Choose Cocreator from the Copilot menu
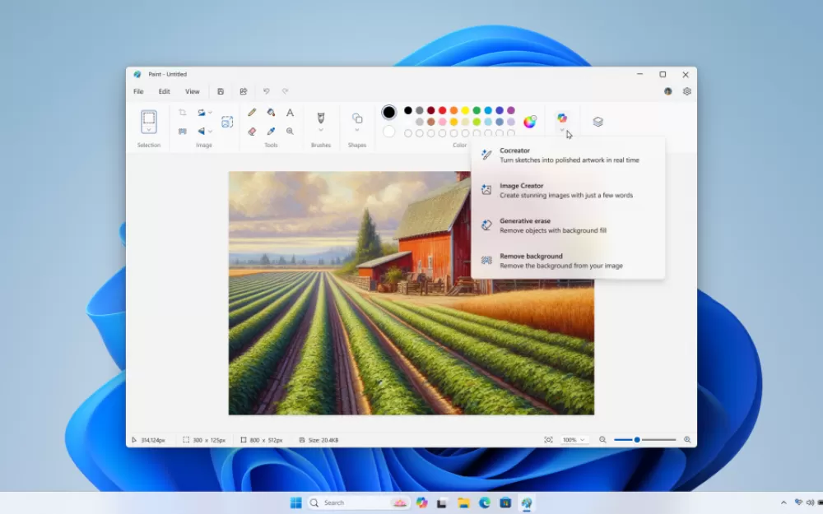The image size is (823, 514). (x=568, y=155)
